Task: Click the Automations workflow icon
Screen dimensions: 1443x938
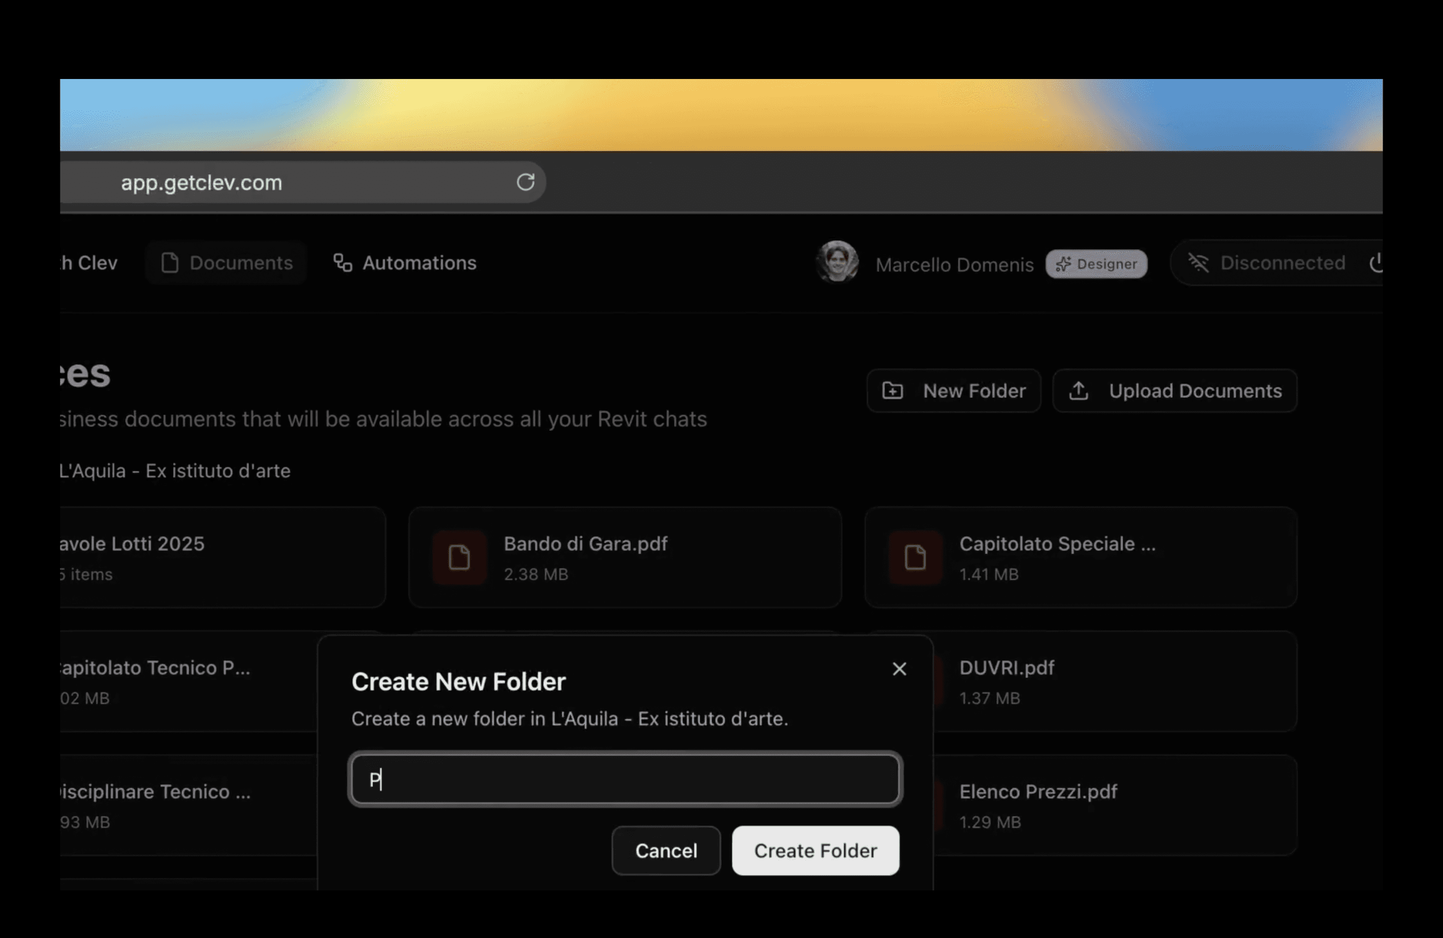Action: point(343,263)
